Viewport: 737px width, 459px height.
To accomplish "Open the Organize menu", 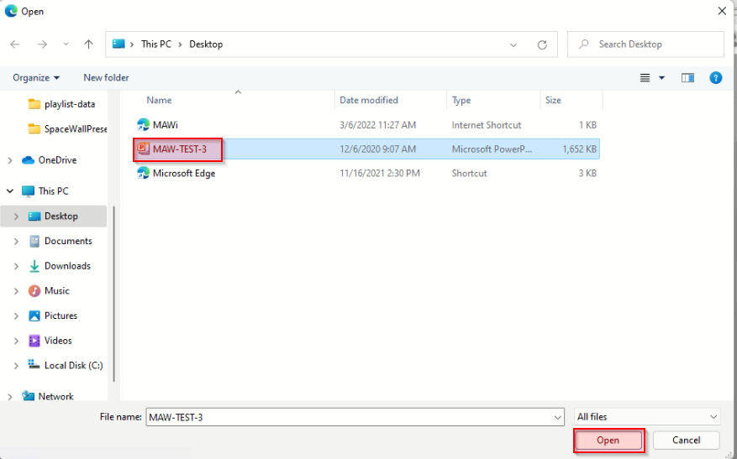I will pyautogui.click(x=36, y=78).
